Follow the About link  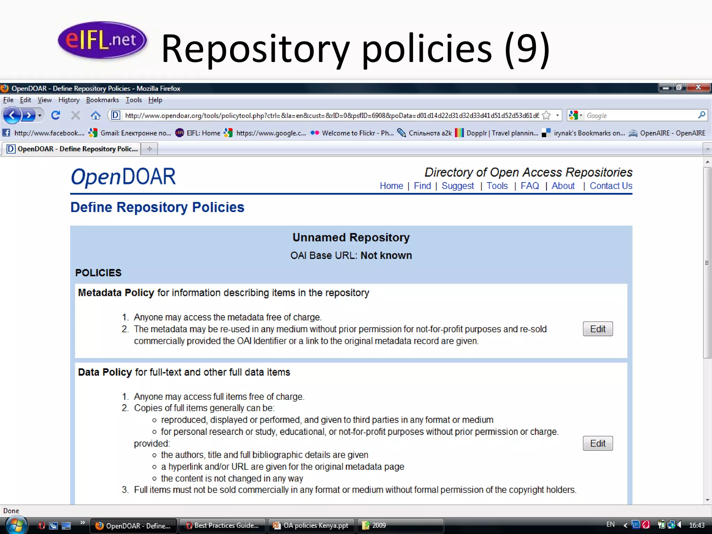(x=563, y=186)
